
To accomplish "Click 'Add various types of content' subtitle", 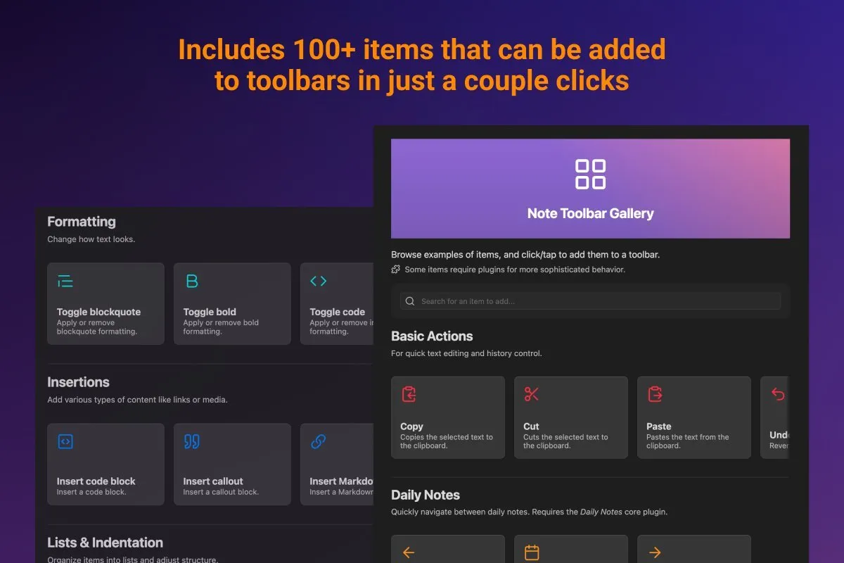I will click(137, 400).
